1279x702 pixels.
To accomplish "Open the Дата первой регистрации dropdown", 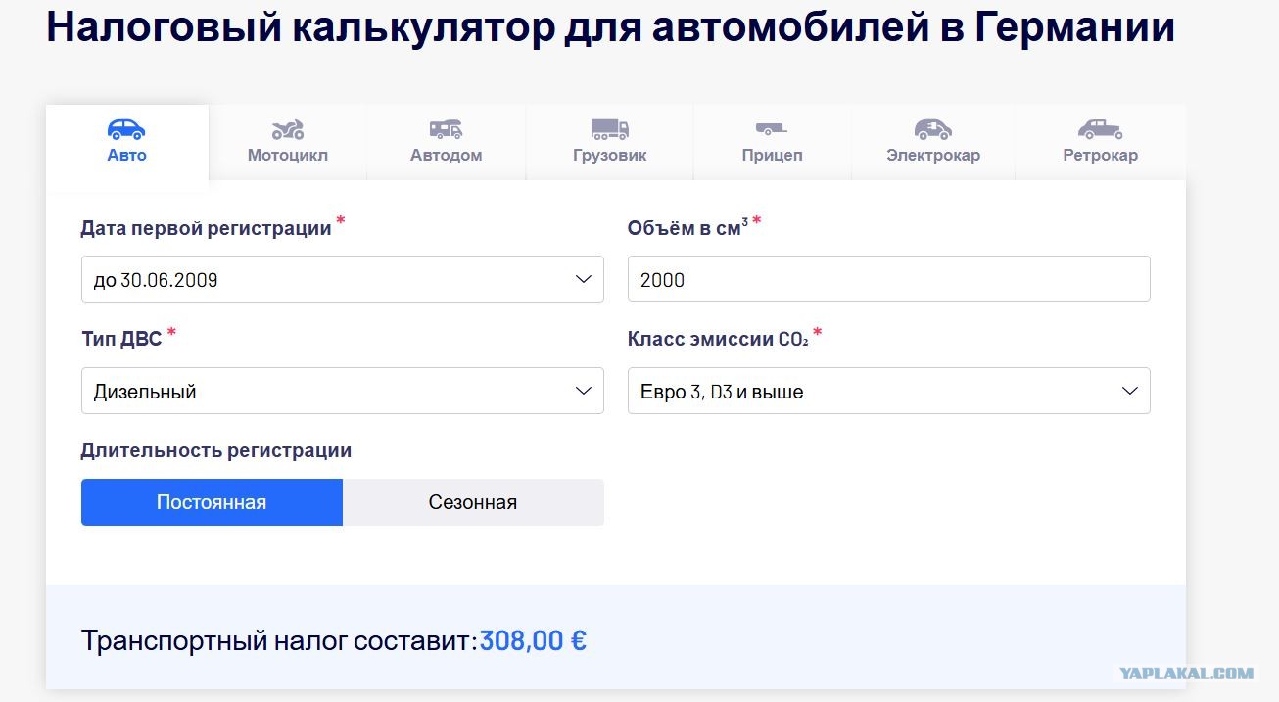I will click(343, 279).
